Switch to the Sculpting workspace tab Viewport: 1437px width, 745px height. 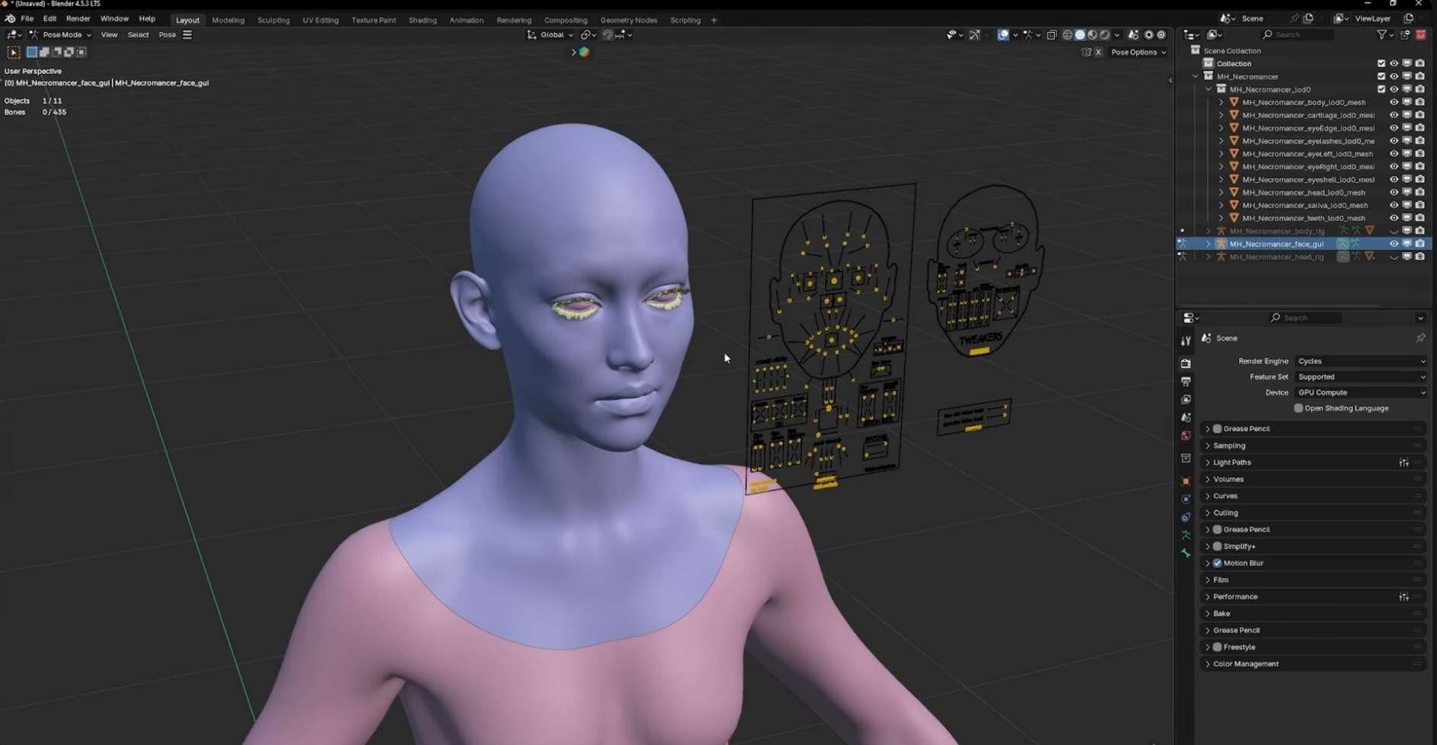pos(273,21)
